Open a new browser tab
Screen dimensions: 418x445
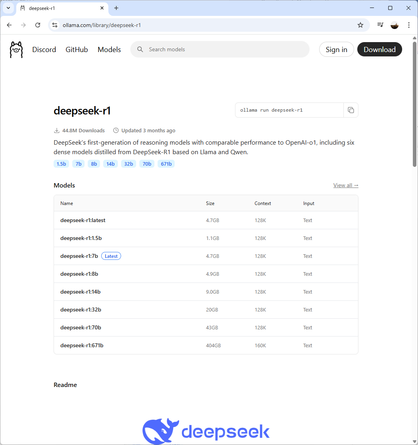(x=116, y=8)
